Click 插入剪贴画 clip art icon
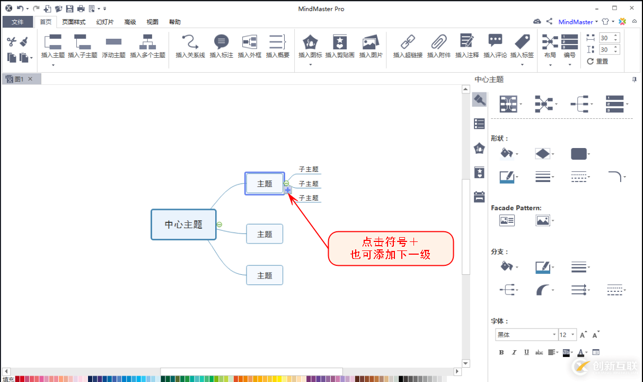643x382 pixels. tap(339, 42)
